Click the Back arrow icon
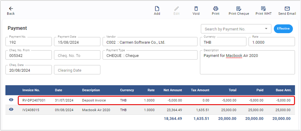301x131 pixels. (11, 9)
